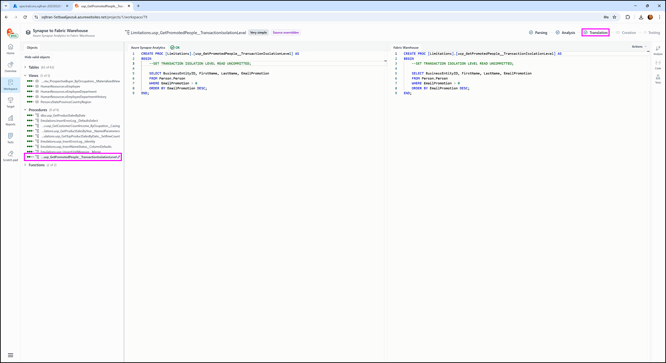Open the Reports sidebar icon
Screen dimensions: 666x363
tap(10, 120)
